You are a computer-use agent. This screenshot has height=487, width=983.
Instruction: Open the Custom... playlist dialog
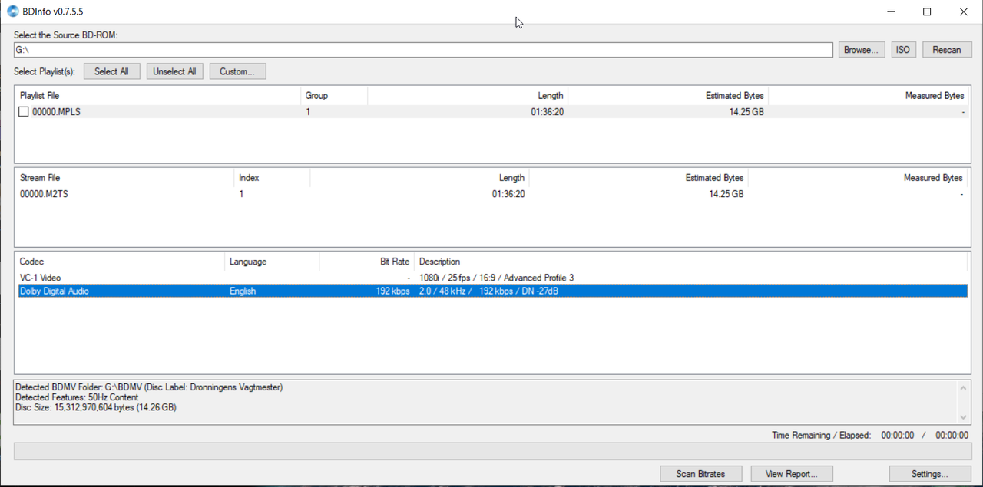[237, 71]
